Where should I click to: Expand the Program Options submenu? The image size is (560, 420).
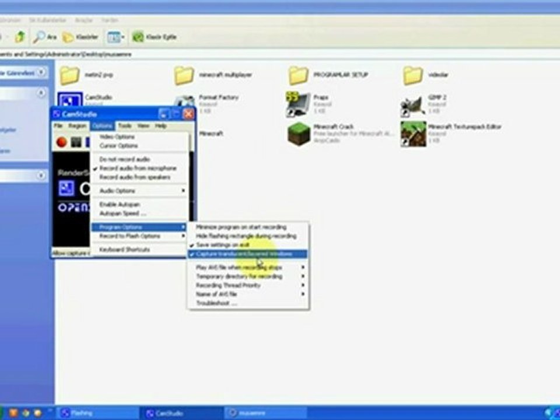tap(139, 227)
